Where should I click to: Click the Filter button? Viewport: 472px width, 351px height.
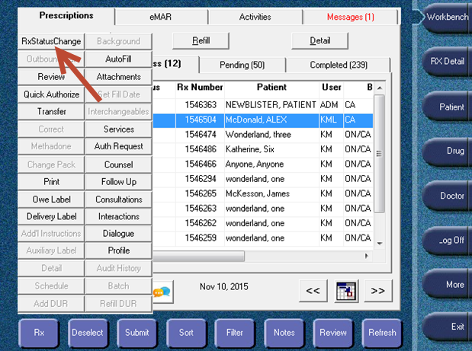(x=235, y=333)
